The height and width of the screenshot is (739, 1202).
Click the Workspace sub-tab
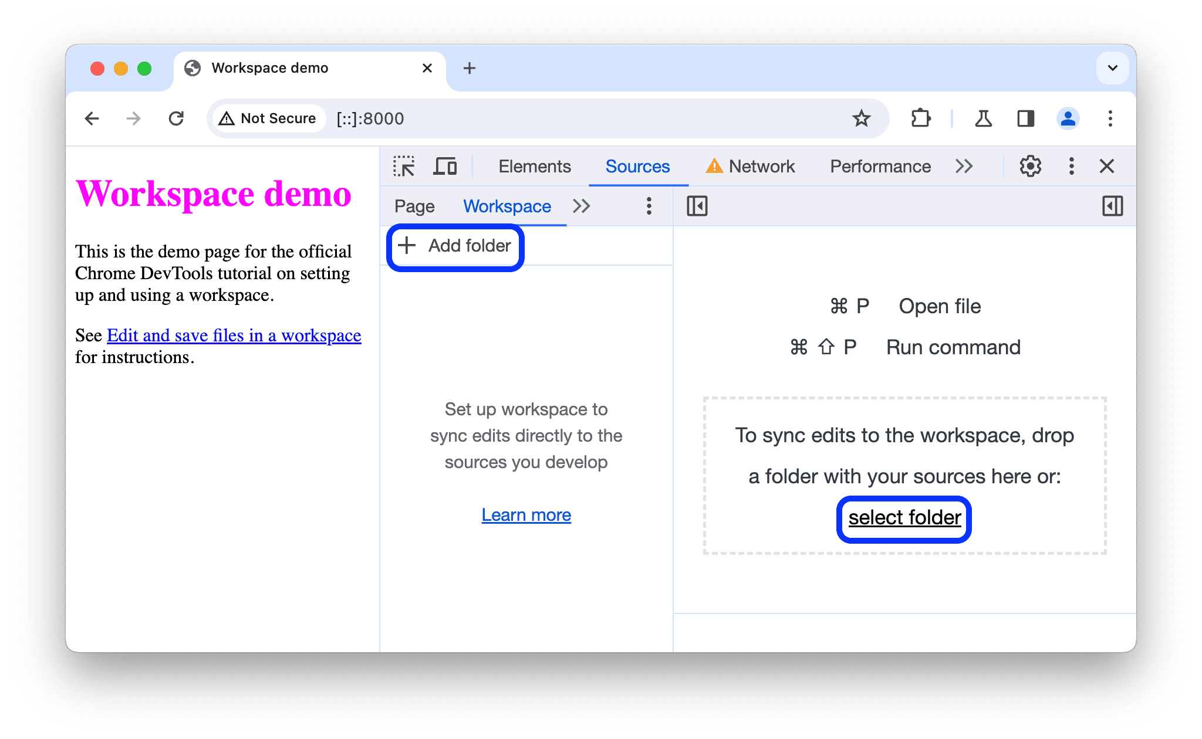507,206
